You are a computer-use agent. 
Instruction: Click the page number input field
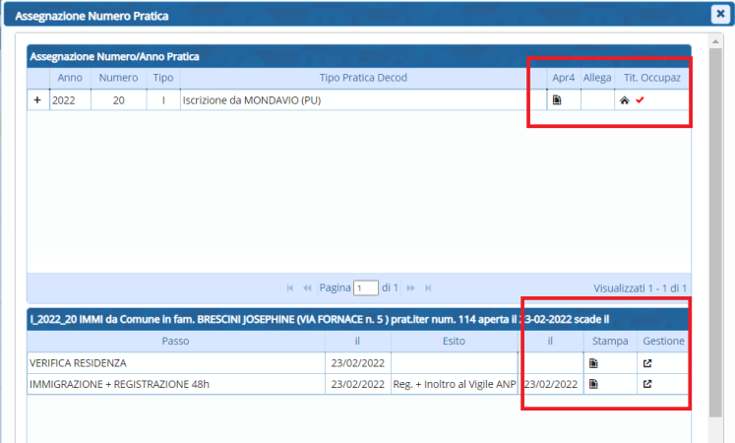click(x=366, y=288)
